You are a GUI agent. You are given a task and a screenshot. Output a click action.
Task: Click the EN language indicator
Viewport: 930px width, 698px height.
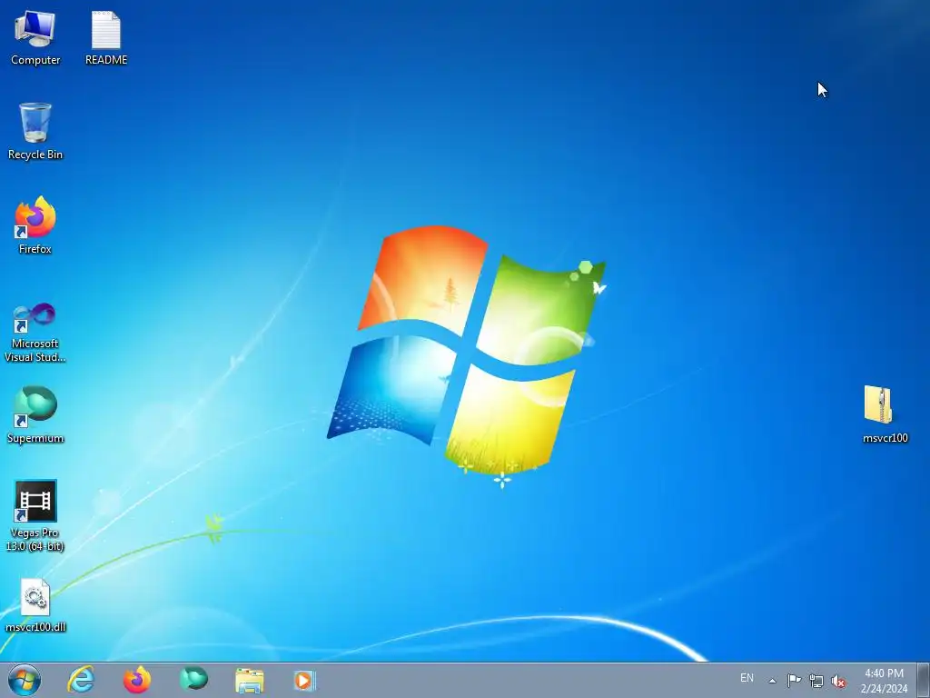click(747, 678)
